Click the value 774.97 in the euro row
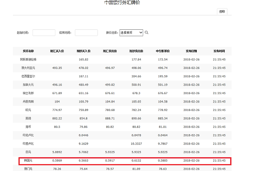This screenshot has width=253, height=171. pyautogui.click(x=57, y=110)
